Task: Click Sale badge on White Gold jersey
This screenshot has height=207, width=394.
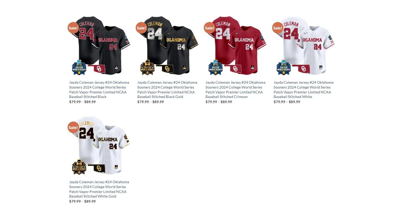Action: [x=73, y=127]
